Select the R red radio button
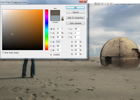 click(51, 42)
